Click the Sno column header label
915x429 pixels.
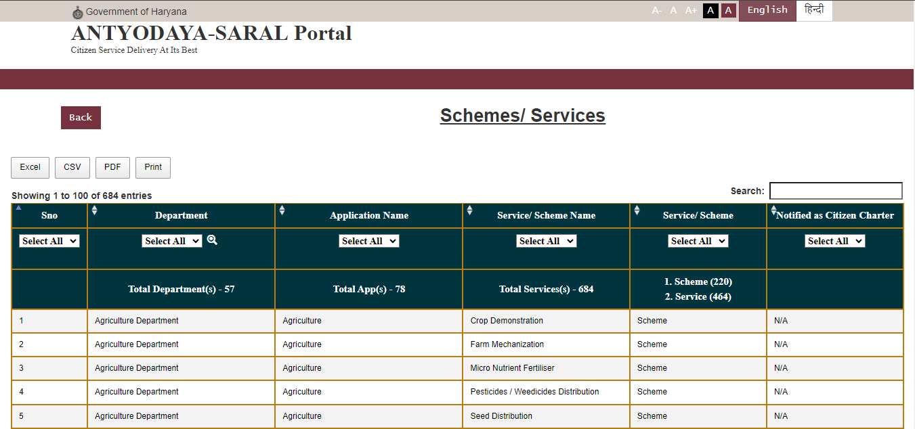tap(49, 215)
